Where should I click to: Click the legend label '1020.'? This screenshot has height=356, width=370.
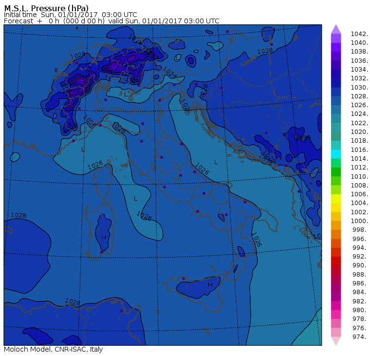[x=359, y=131]
